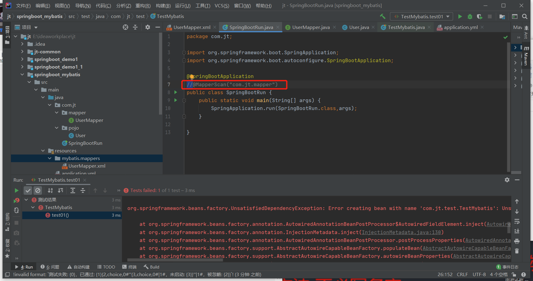The width and height of the screenshot is (533, 281).
Task: Collapse the springboot_mybatis module node
Action: 22,75
